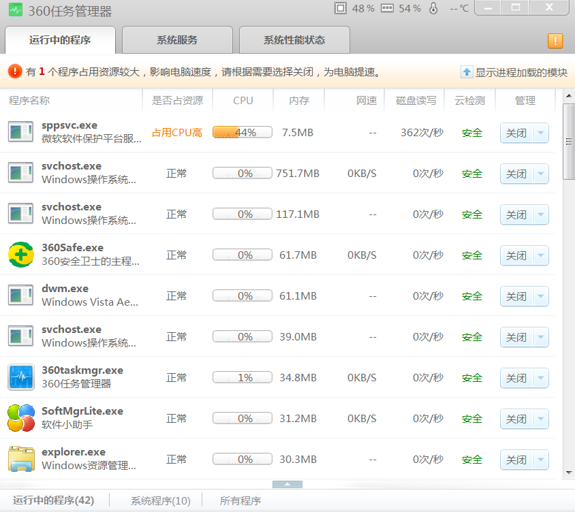Sort by the 内存 column header
Screen dimensions: 575x512
click(299, 100)
